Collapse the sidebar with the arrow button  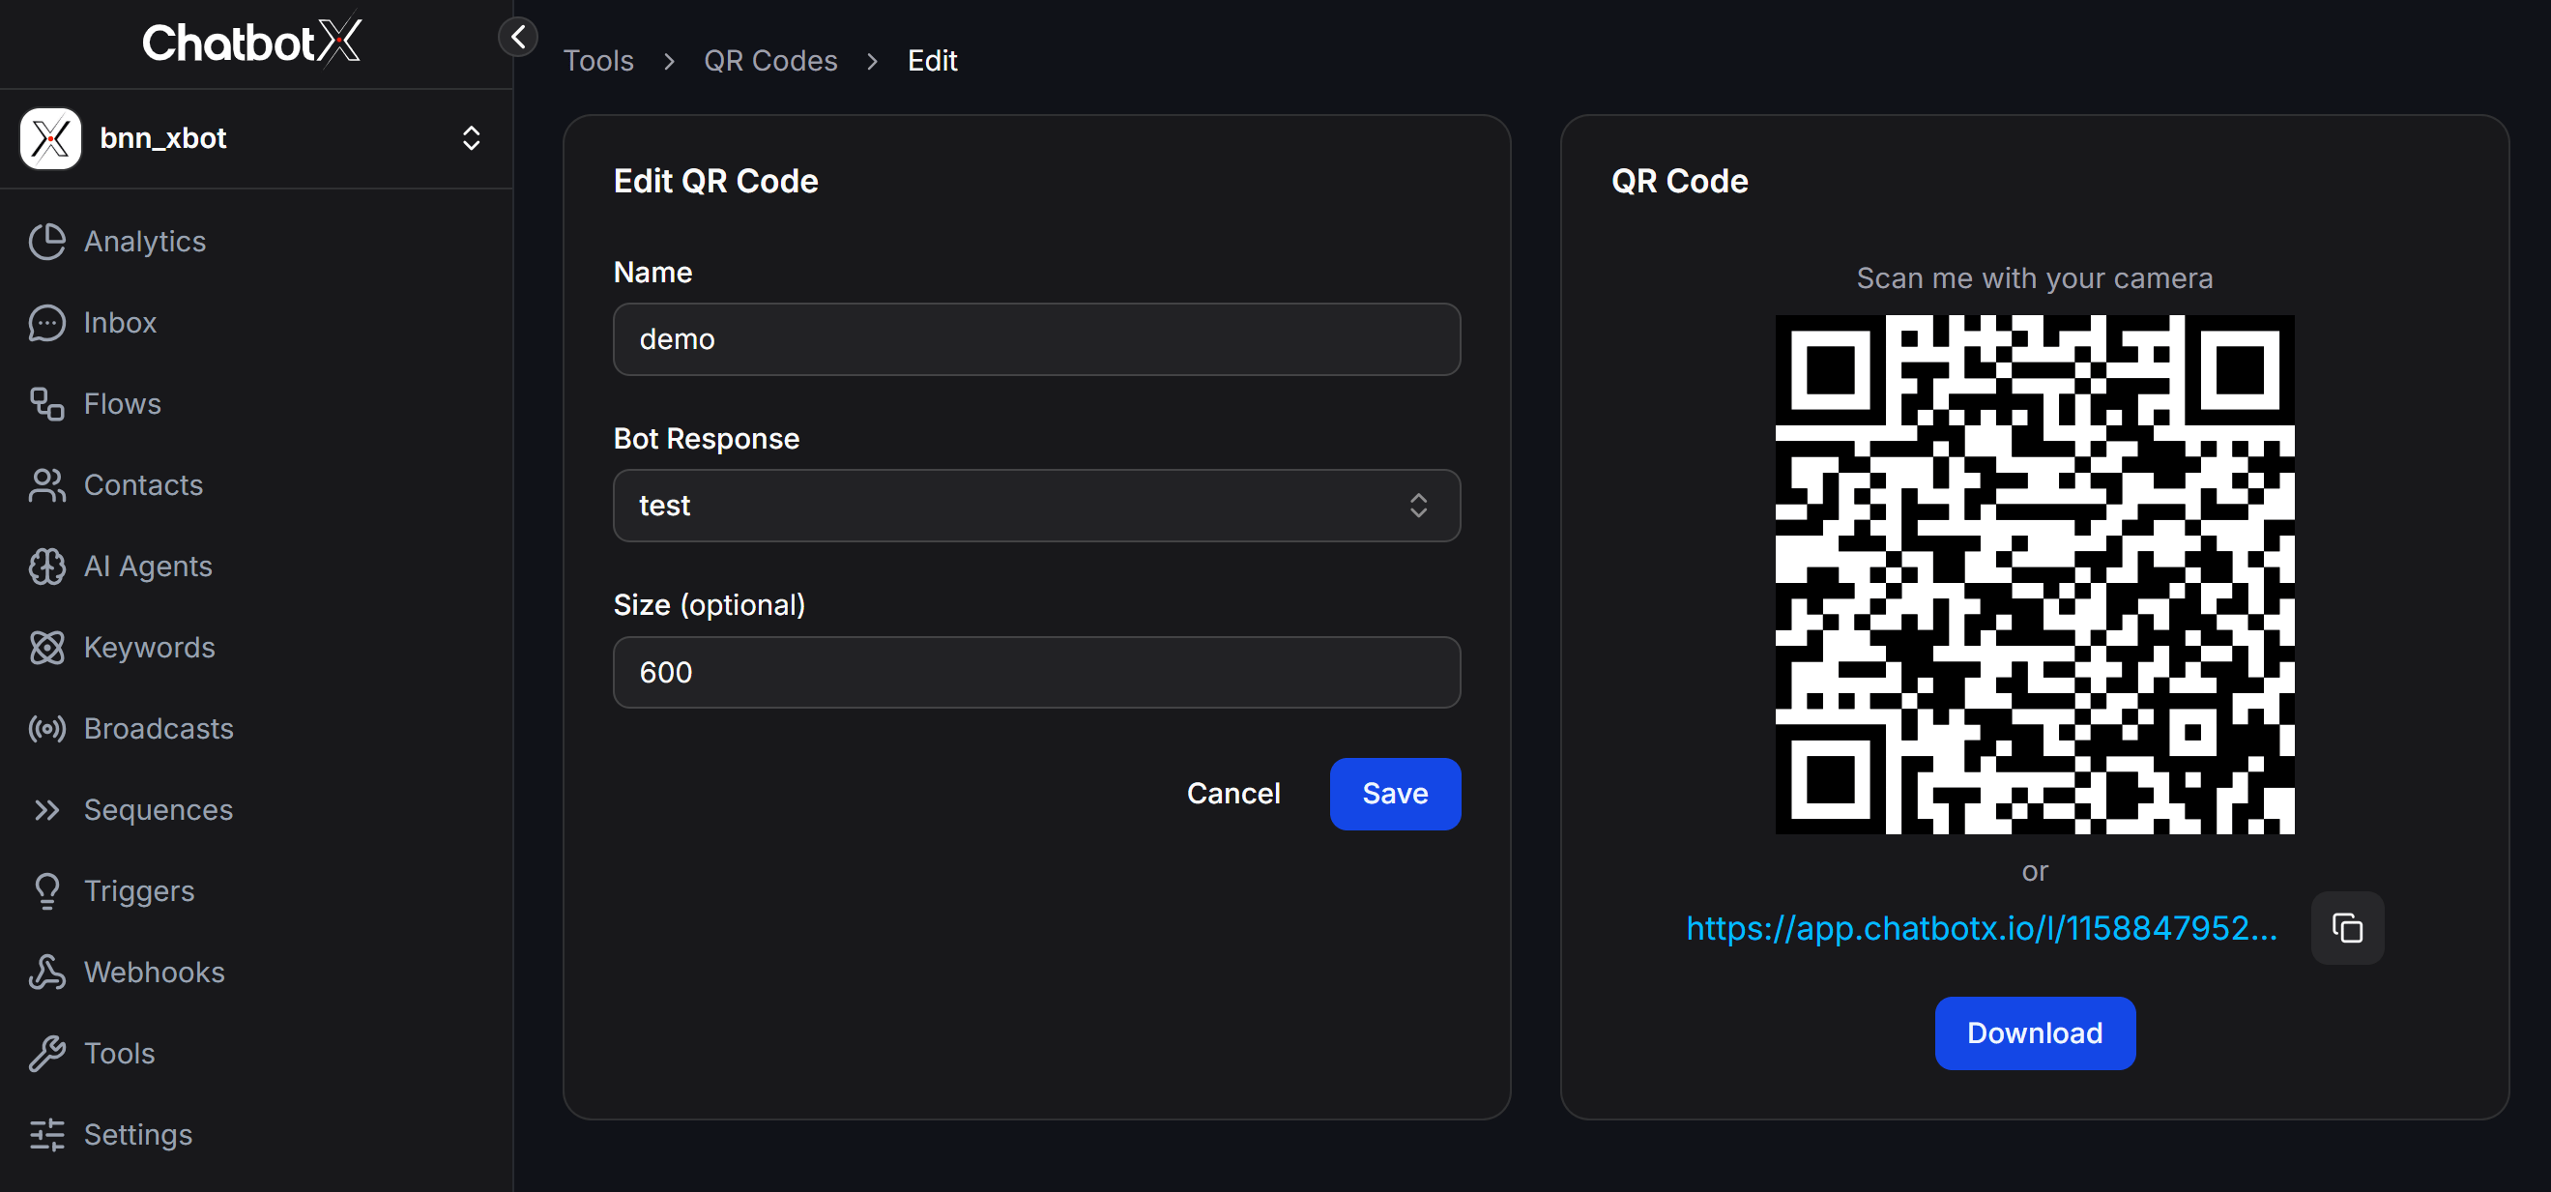click(x=518, y=38)
